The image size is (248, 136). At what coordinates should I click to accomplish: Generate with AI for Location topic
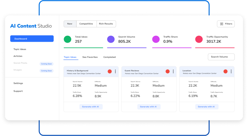[x=207, y=107]
